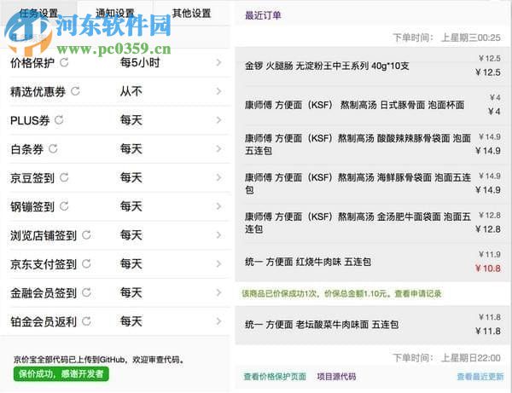This screenshot has height=393, width=512.
Task: Open the 查看价格保护页面 link
Action: click(x=275, y=377)
